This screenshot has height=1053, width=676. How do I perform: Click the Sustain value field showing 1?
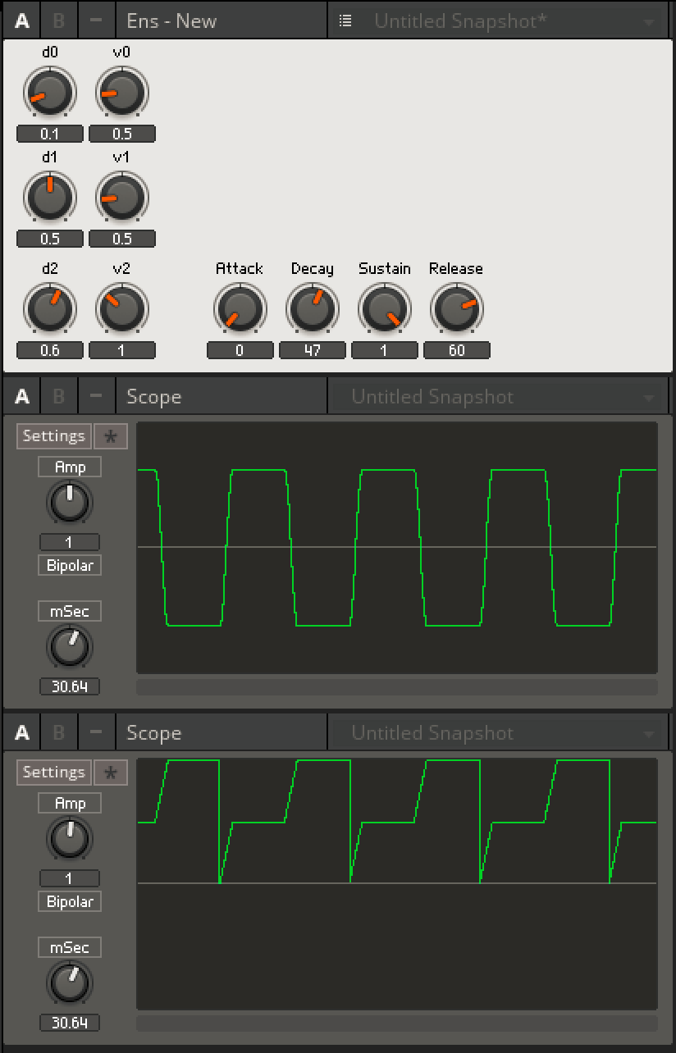pos(385,350)
